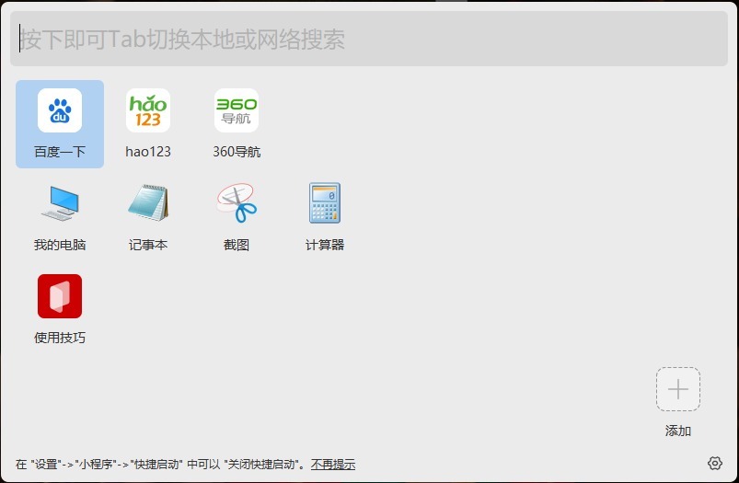This screenshot has height=483, width=739.
Task: Focus the Tab切换本地或网络搜索 search box
Action: 369,39
